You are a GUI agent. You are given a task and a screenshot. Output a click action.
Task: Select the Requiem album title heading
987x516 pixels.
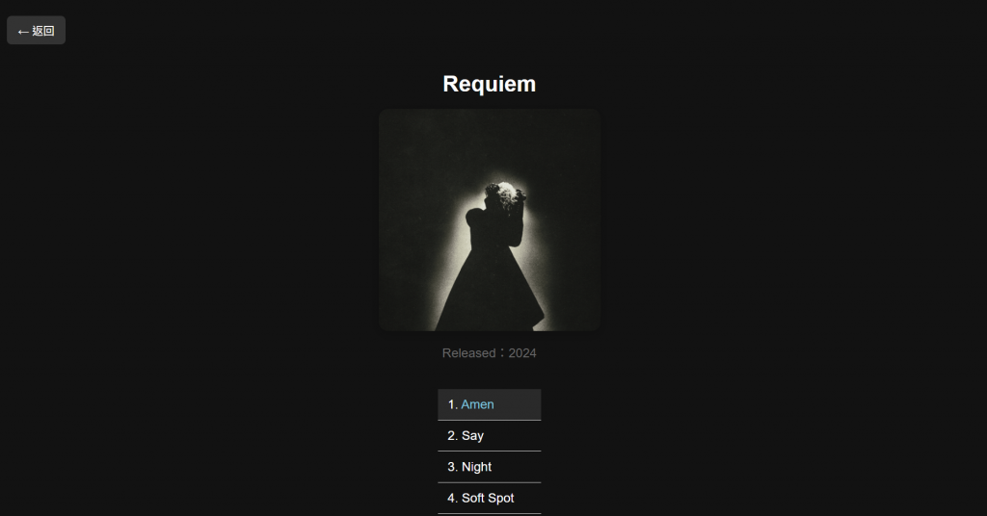click(x=489, y=84)
